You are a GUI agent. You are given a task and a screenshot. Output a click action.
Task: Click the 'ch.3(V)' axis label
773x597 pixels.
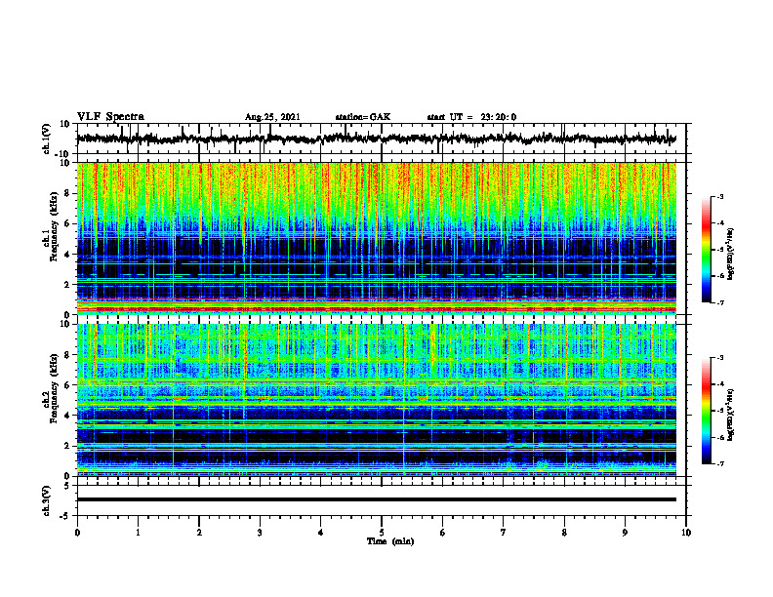coord(46,500)
